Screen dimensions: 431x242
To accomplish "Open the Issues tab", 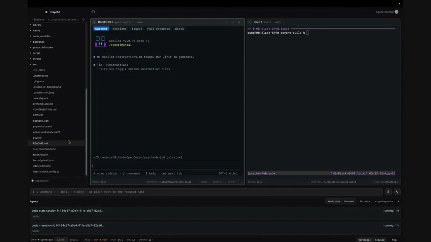I will tap(137, 29).
